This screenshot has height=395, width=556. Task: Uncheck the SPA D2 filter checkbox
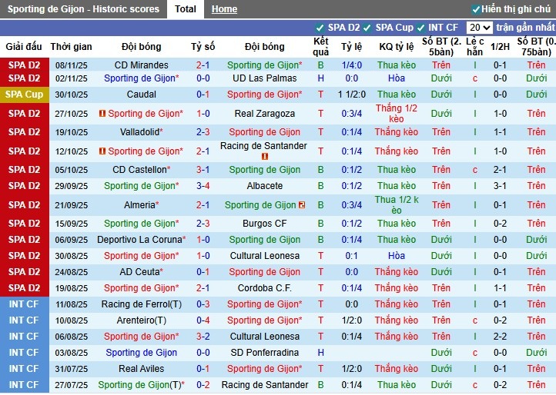(x=320, y=28)
